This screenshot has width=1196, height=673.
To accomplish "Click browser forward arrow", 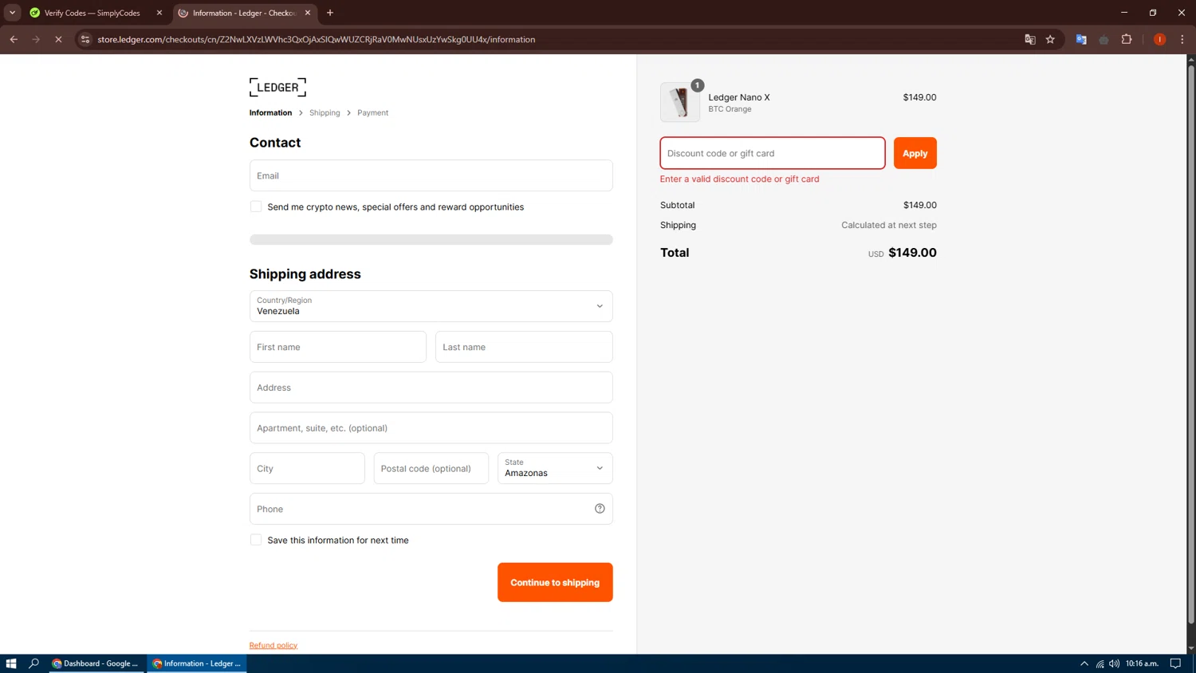I will [36, 39].
